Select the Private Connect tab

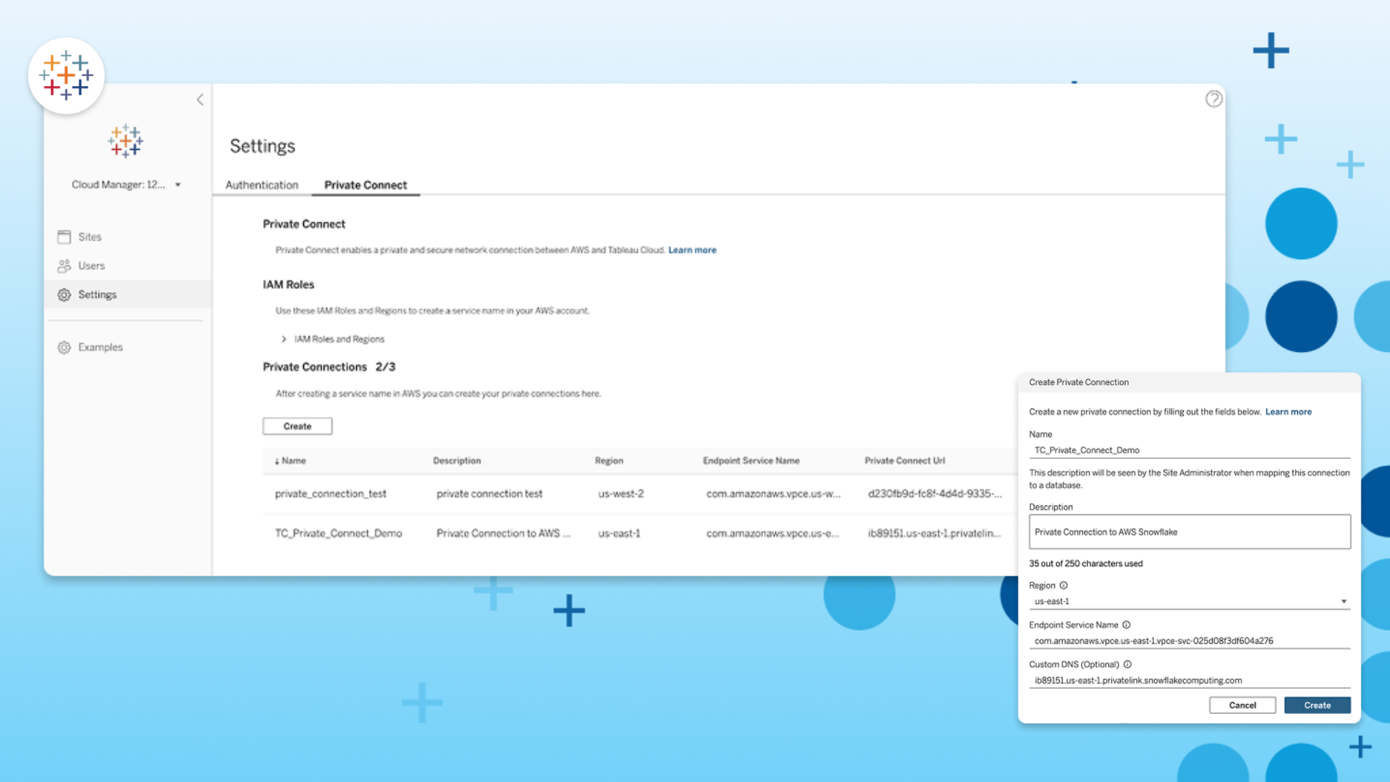coord(365,185)
